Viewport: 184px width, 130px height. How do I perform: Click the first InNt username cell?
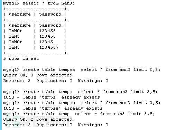click(x=14, y=36)
